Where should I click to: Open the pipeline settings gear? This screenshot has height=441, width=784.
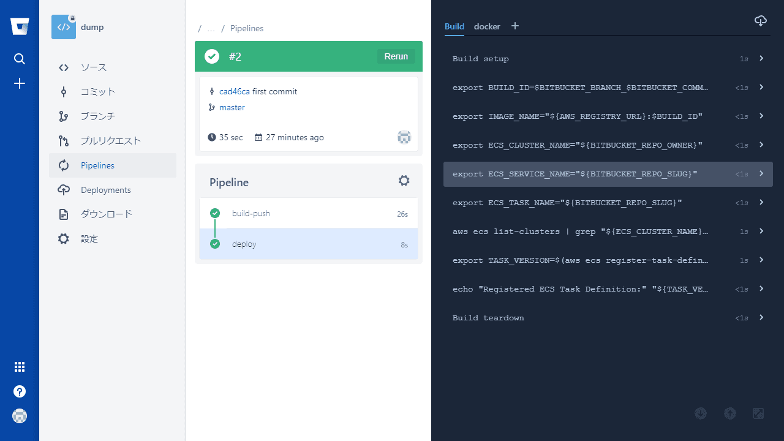[x=404, y=180]
